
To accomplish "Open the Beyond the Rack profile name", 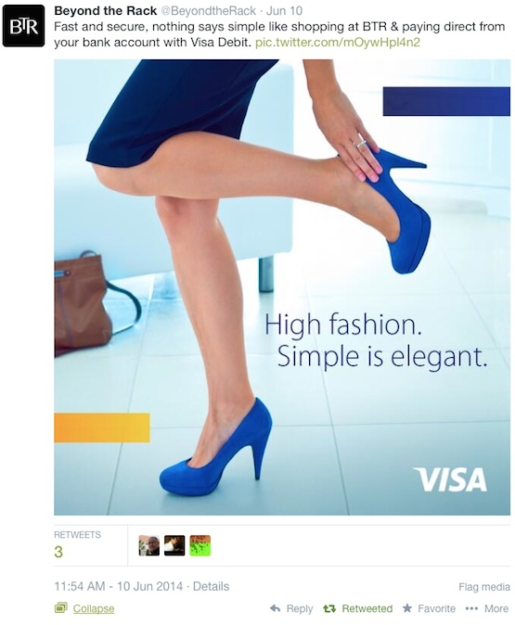I will (105, 11).
